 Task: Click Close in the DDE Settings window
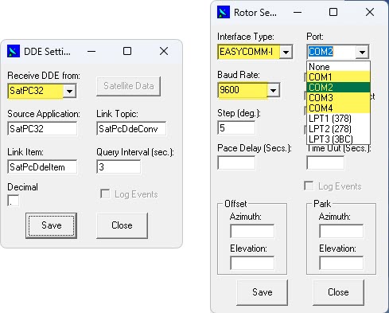pyautogui.click(x=122, y=225)
